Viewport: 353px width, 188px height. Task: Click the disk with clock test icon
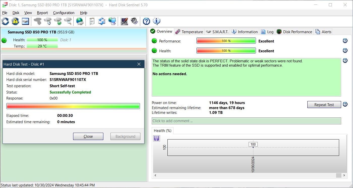pos(48,21)
